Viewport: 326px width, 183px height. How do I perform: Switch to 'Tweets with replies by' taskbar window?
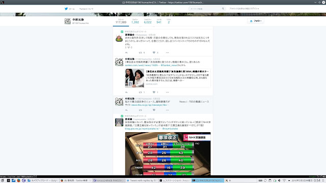pyautogui.click(x=142, y=180)
